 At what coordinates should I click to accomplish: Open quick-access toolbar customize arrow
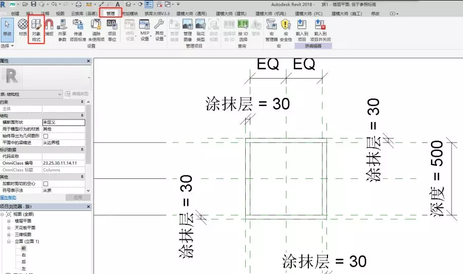pos(178,5)
